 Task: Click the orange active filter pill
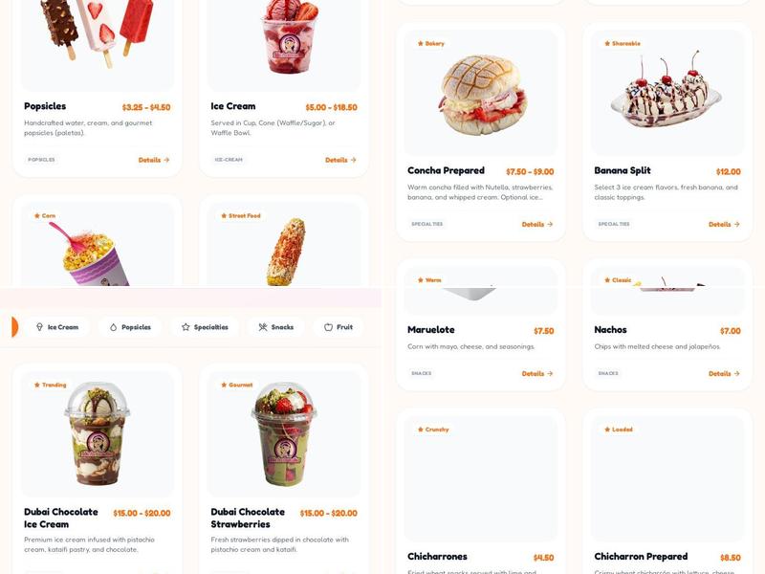(x=14, y=327)
